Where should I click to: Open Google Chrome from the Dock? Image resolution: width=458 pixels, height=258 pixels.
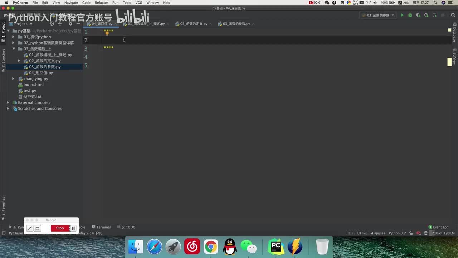click(211, 247)
